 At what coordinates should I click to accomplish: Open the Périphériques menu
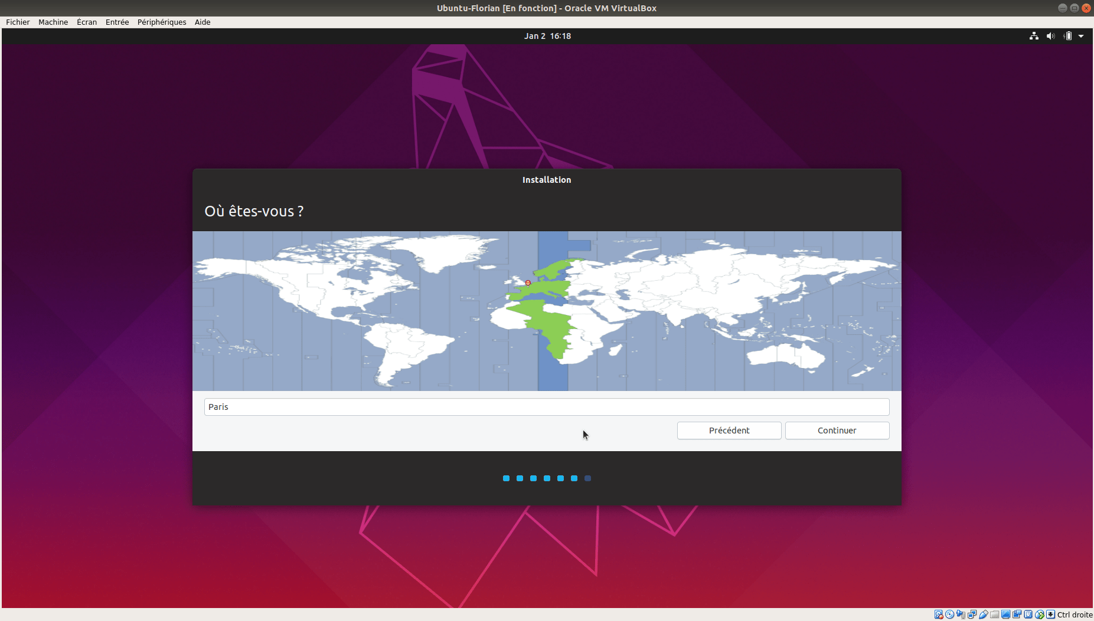click(161, 22)
